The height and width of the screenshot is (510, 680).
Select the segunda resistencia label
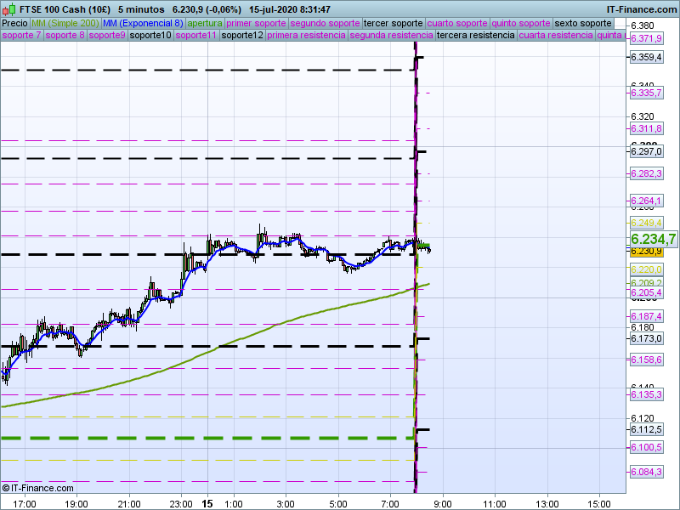(391, 35)
